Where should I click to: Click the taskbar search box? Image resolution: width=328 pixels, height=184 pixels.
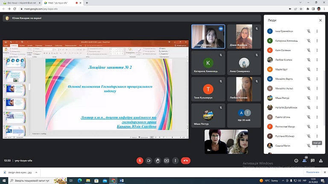pos(38,181)
